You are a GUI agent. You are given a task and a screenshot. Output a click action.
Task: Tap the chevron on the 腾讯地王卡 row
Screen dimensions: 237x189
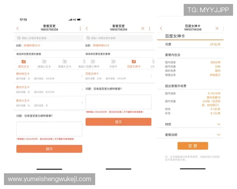pos(82,76)
